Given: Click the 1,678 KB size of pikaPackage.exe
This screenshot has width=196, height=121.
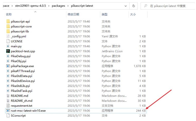Looking at the screenshot, I should point(140,66).
